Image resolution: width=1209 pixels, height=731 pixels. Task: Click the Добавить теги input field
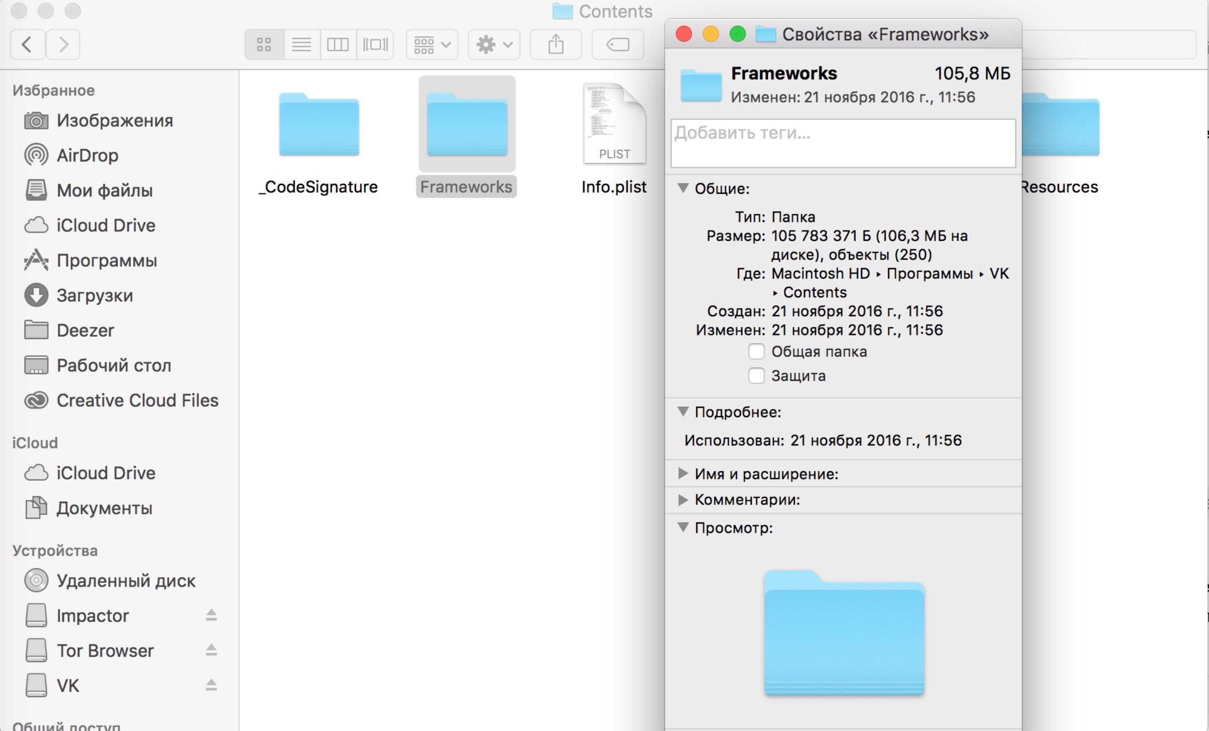[x=843, y=143]
